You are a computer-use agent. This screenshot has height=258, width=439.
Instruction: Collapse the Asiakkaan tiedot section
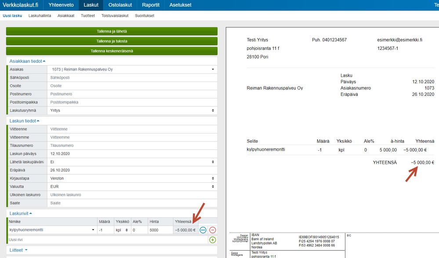(27, 61)
